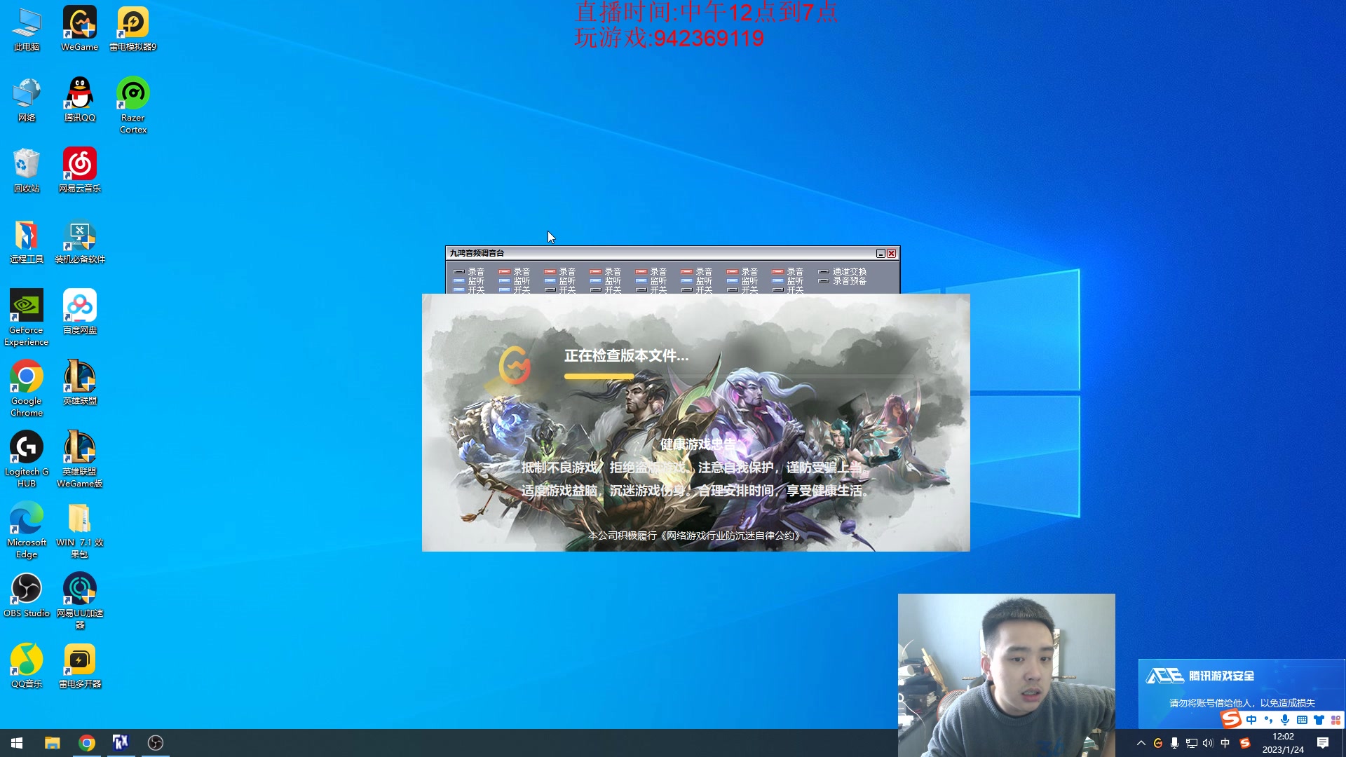Image resolution: width=1346 pixels, height=757 pixels.
Task: Click Google Chrome taskbar icon
Action: (87, 743)
